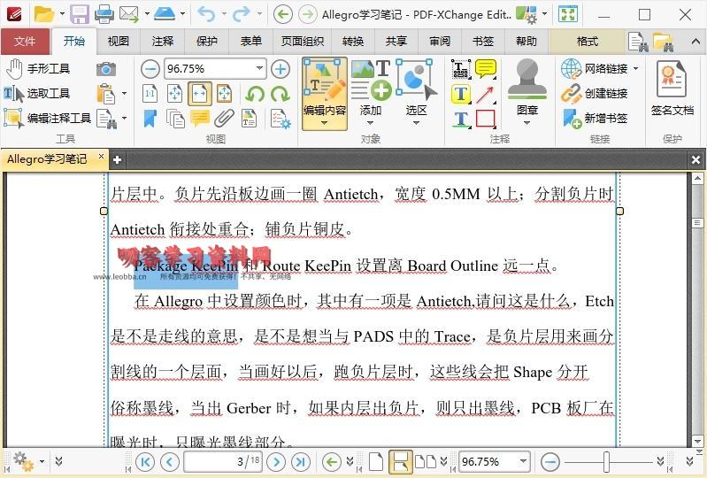Screen dimensions: 707x478
Task: Open the 注释 ribbon tab
Action: (163, 42)
